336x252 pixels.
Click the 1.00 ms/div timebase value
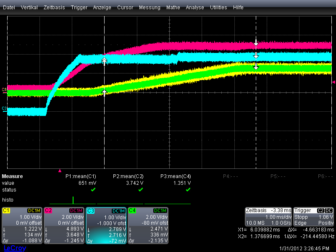click(278, 217)
